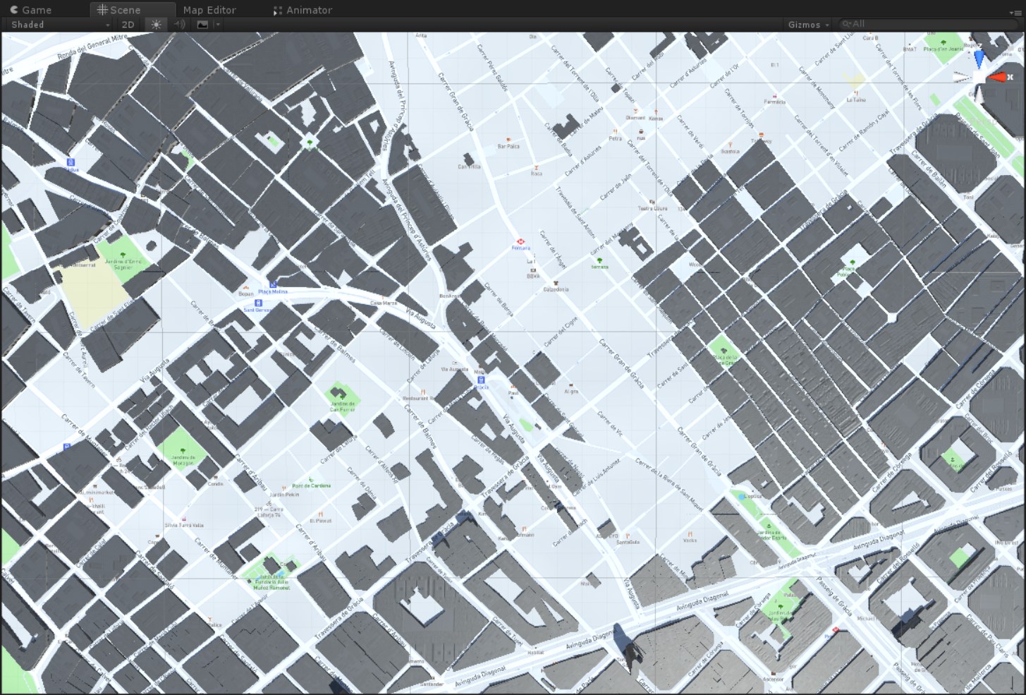Screen dimensions: 1026x695
Task: Switch to the Animator tab
Action: click(307, 10)
